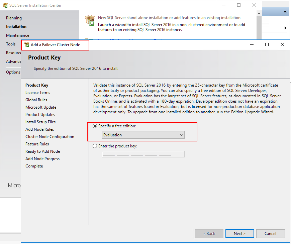Viewport: 291px width, 244px height.
Task: Select Maintenance in Installation Center sidebar
Action: [x=18, y=35]
